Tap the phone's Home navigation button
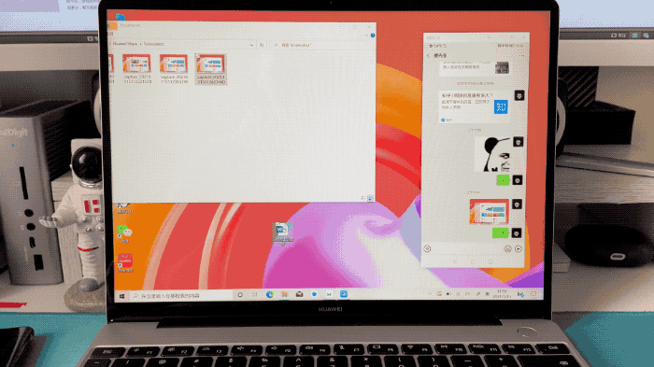The width and height of the screenshot is (654, 367). [x=473, y=261]
